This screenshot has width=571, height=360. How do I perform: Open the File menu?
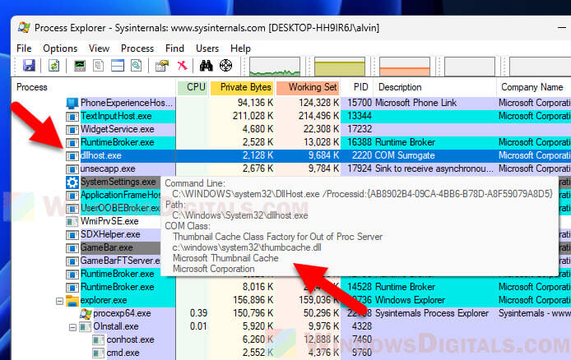pyautogui.click(x=24, y=48)
